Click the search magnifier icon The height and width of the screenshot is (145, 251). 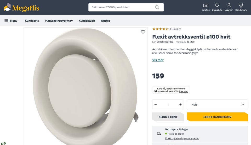click(157, 7)
